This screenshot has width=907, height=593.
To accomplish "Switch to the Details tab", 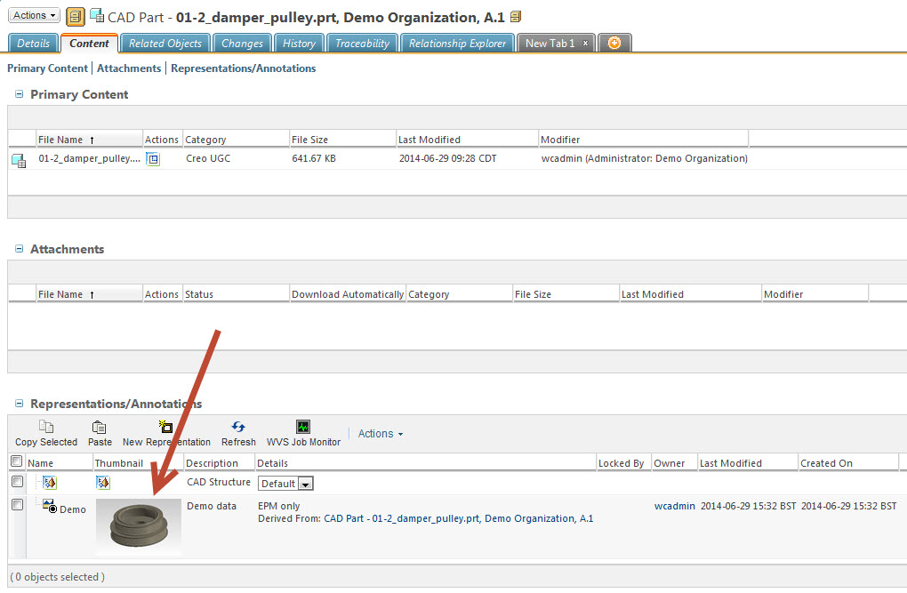I will pos(33,44).
